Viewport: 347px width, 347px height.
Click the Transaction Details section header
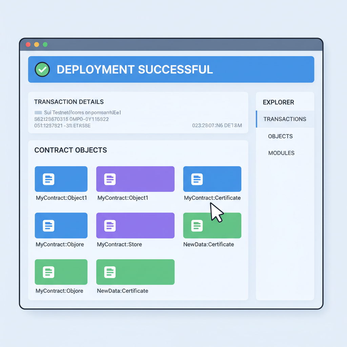click(69, 102)
